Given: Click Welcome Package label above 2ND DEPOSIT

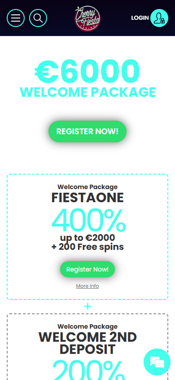Looking at the screenshot, I should 87,326.
